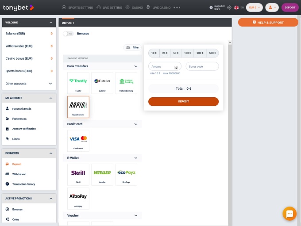The height and width of the screenshot is (226, 301).
Task: Open settings gear in top bar
Action: pyautogui.click(x=229, y=8)
